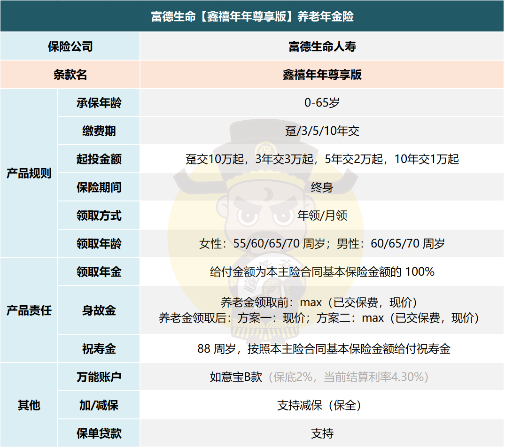Select the 趸交10万起 minimum amount text
The height and width of the screenshot is (448, 505).
(x=215, y=159)
